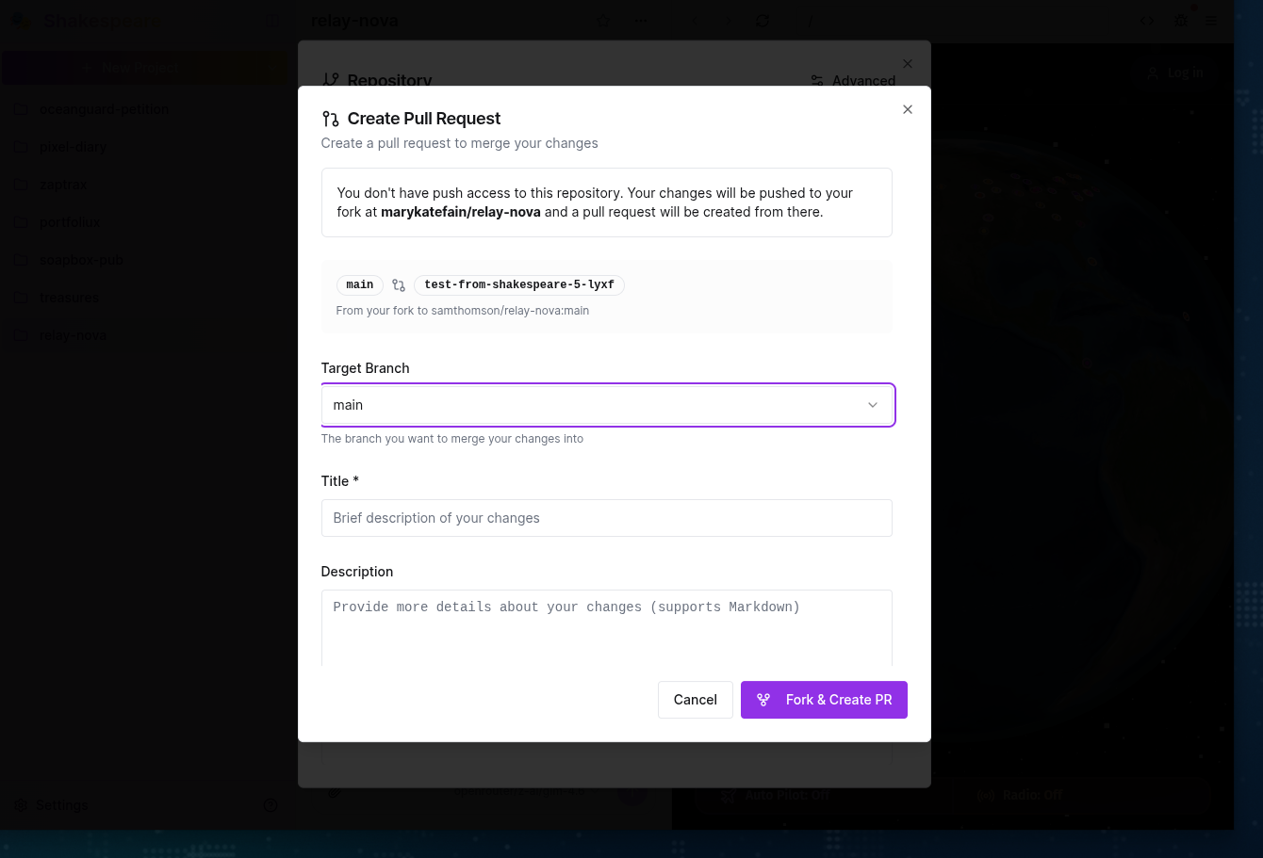Select the main branch badge
The width and height of the screenshot is (1263, 858).
[x=359, y=284]
